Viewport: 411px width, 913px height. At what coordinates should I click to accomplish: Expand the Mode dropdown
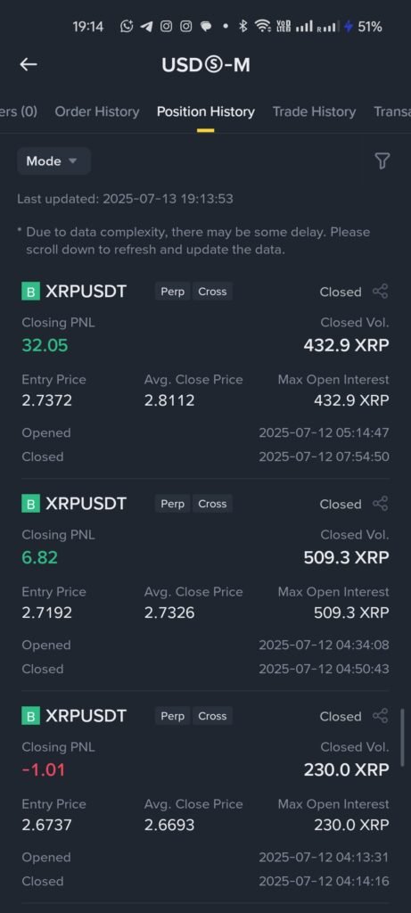click(53, 161)
